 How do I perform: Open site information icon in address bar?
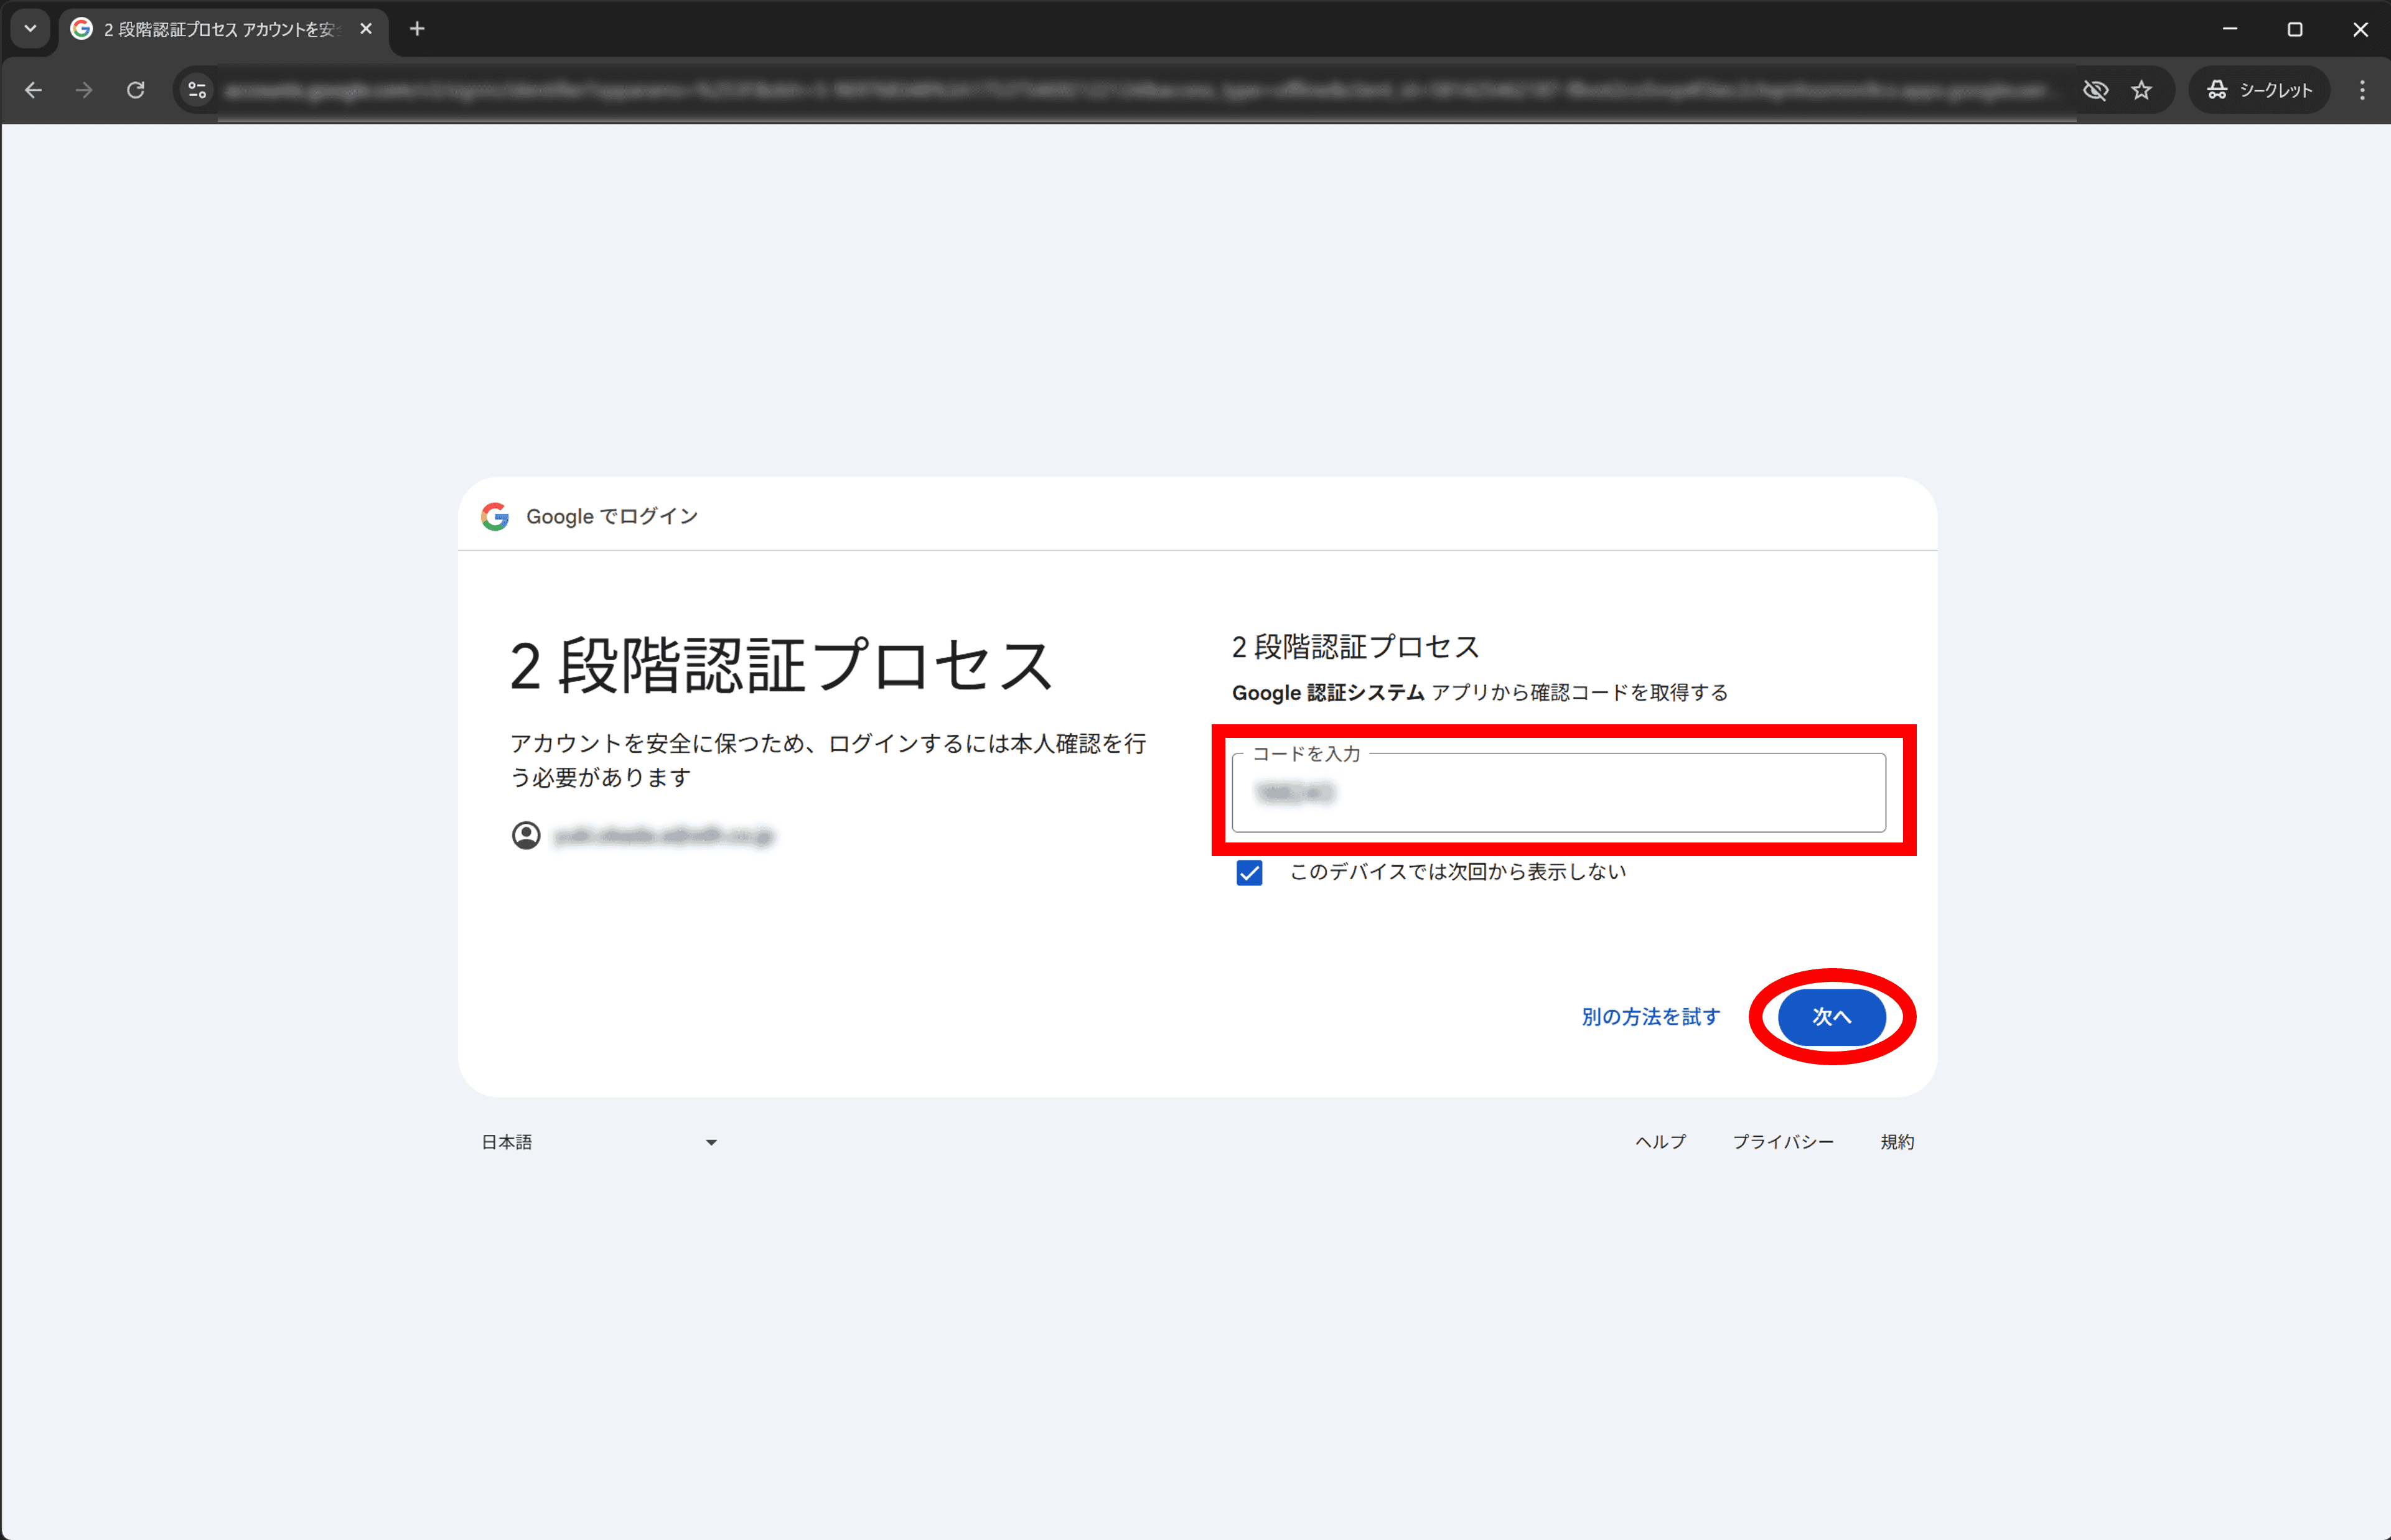click(x=197, y=90)
